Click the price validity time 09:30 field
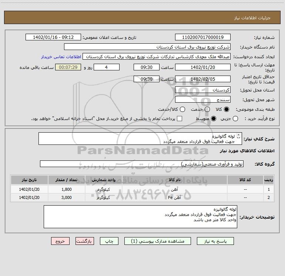Screen dimensions: 285x276 pyautogui.click(x=147, y=79)
